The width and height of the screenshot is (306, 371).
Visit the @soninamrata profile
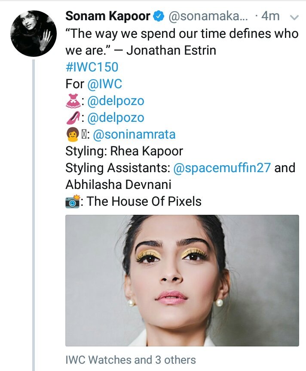point(134,135)
